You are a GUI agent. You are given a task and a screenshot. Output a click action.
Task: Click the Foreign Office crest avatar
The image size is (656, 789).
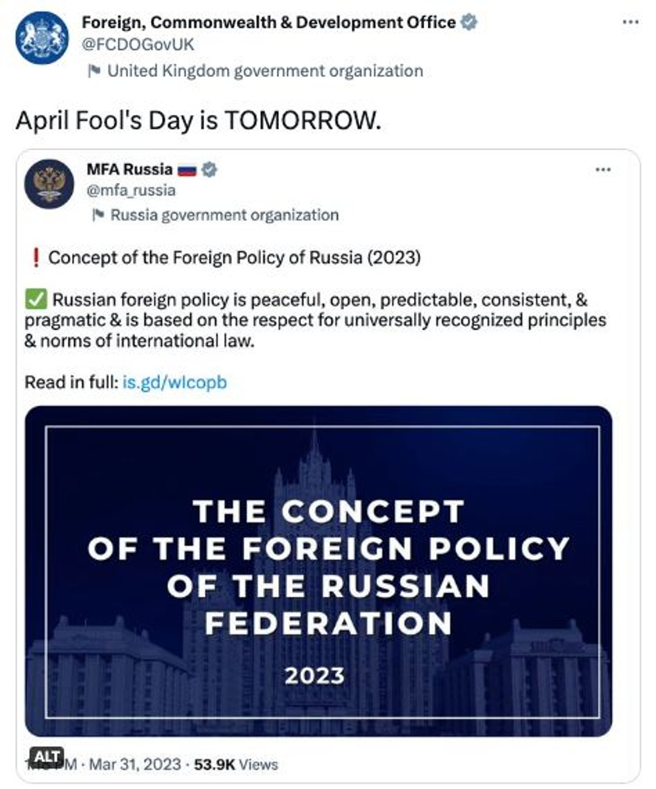coord(42,38)
